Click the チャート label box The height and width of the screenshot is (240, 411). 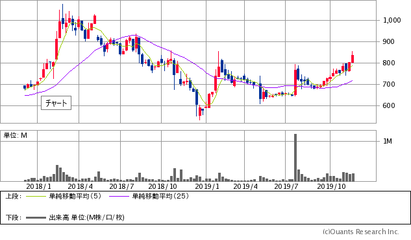(x=56, y=103)
